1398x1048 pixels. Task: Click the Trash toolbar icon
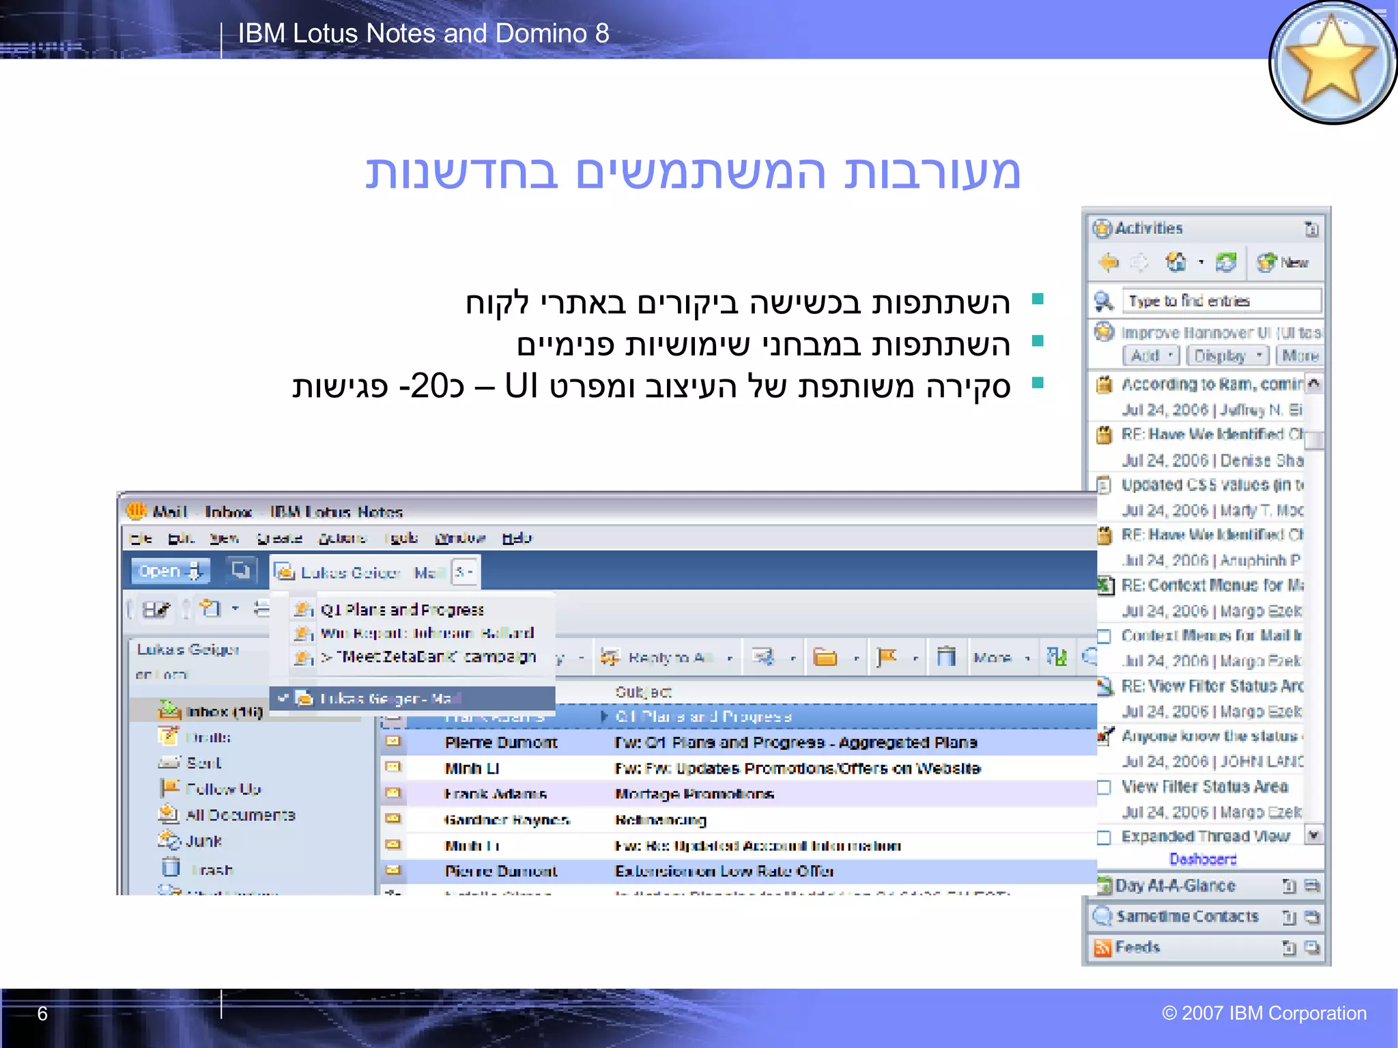coord(946,657)
